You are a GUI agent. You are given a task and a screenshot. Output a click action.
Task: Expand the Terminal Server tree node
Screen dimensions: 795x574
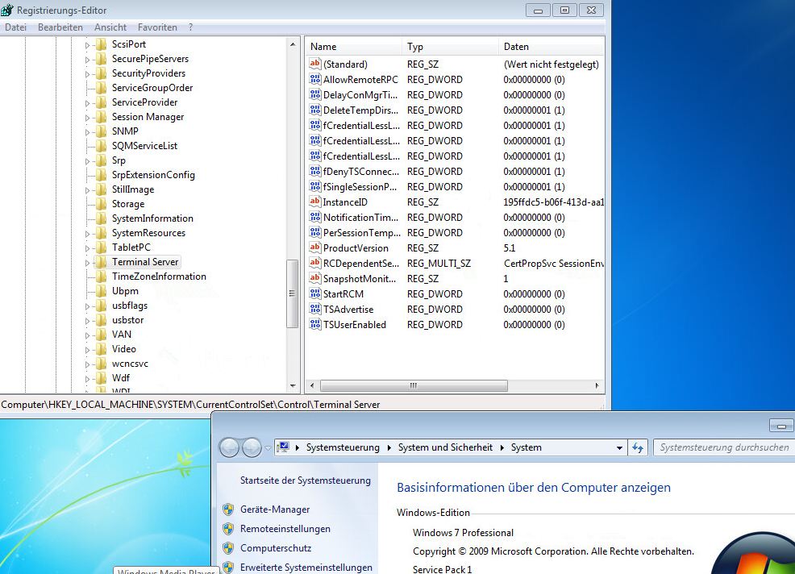click(x=87, y=263)
